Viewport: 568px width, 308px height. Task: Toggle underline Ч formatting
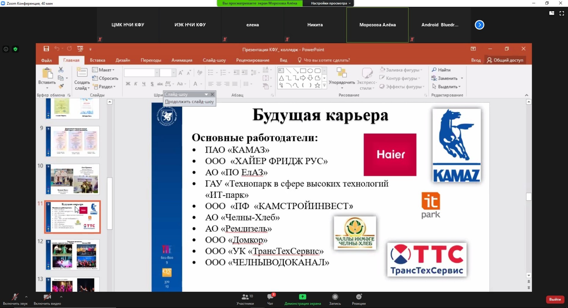click(x=144, y=84)
